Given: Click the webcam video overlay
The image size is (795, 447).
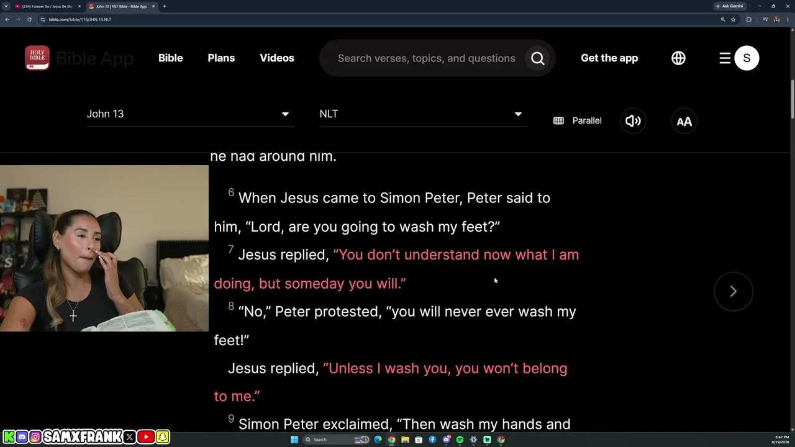Looking at the screenshot, I should tap(104, 248).
